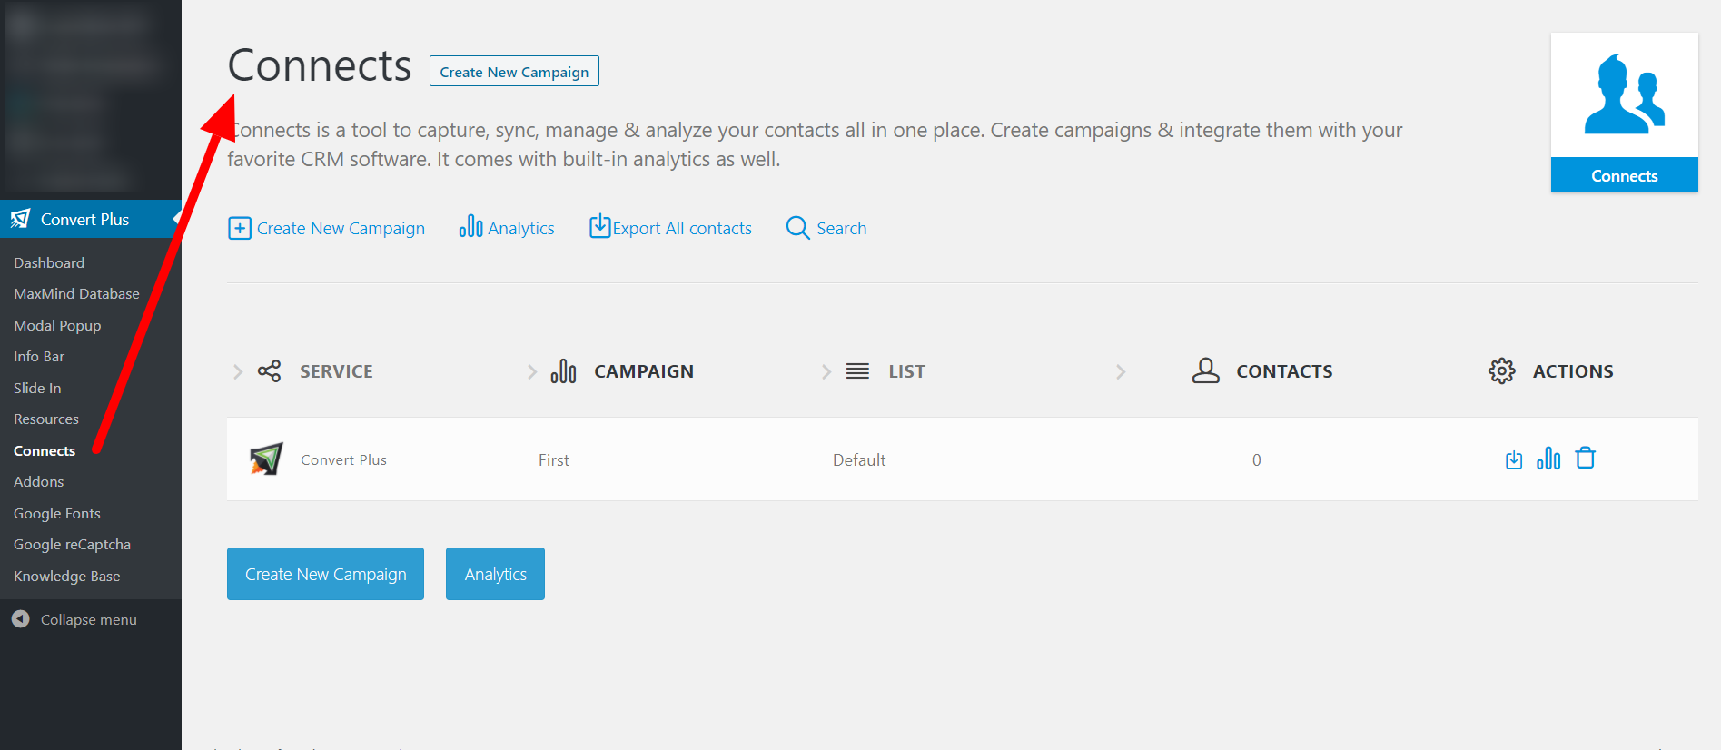Screen dimensions: 1721x750
Task: Click the LIST column header text
Action: click(x=906, y=371)
